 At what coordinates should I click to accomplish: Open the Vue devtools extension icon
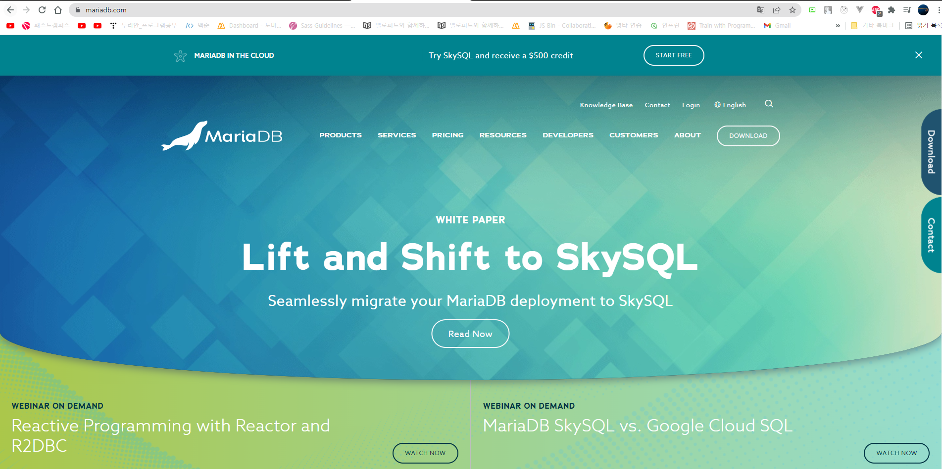point(860,10)
